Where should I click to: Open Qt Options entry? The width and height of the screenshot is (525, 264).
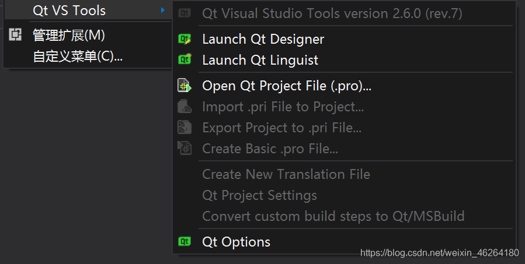point(236,242)
